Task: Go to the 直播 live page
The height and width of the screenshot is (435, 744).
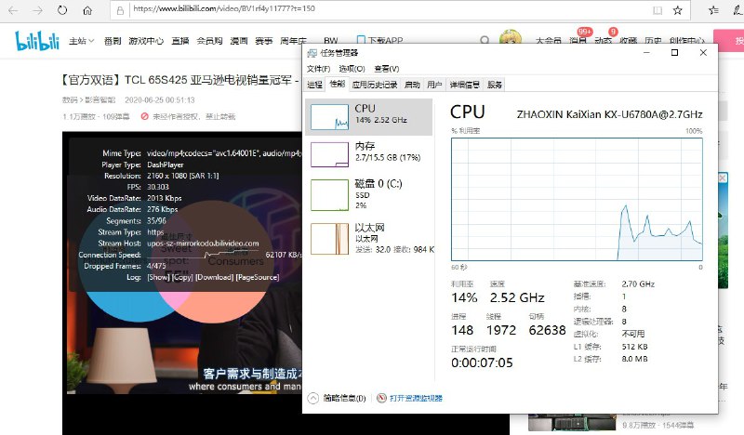Action: [x=180, y=41]
